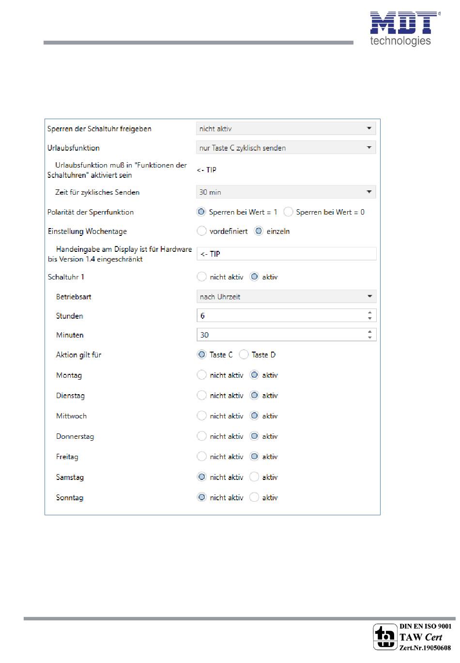Screen dimensions: 460x663
Task: Set Mittwoch to 'nicht aktiv'
Action: [202, 416]
